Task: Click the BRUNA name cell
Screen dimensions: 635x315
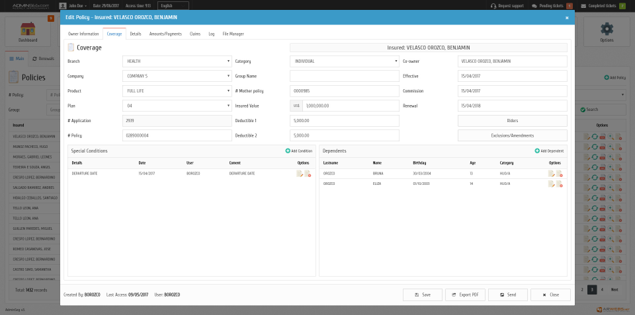Action: (377, 174)
